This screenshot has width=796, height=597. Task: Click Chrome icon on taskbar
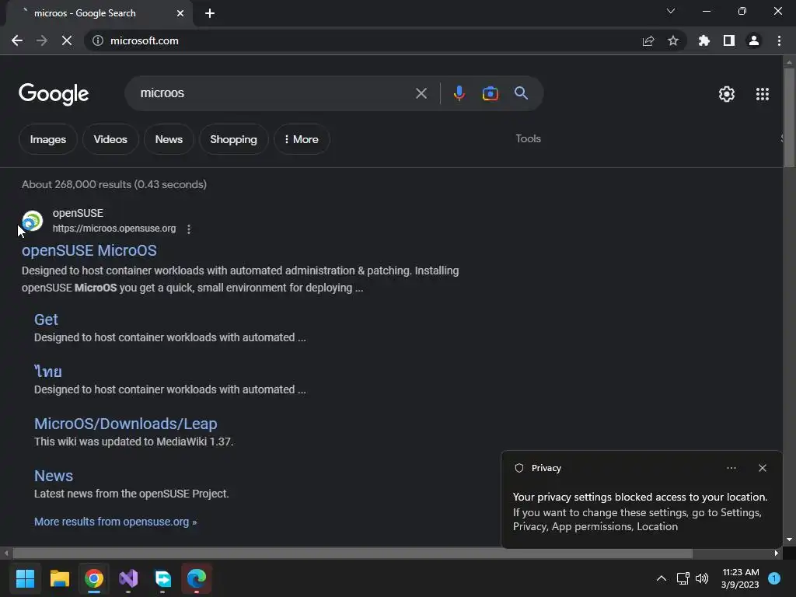point(94,578)
